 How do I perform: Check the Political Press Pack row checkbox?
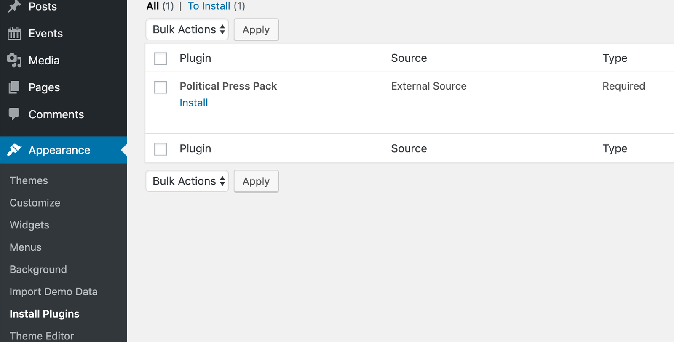[x=160, y=87]
